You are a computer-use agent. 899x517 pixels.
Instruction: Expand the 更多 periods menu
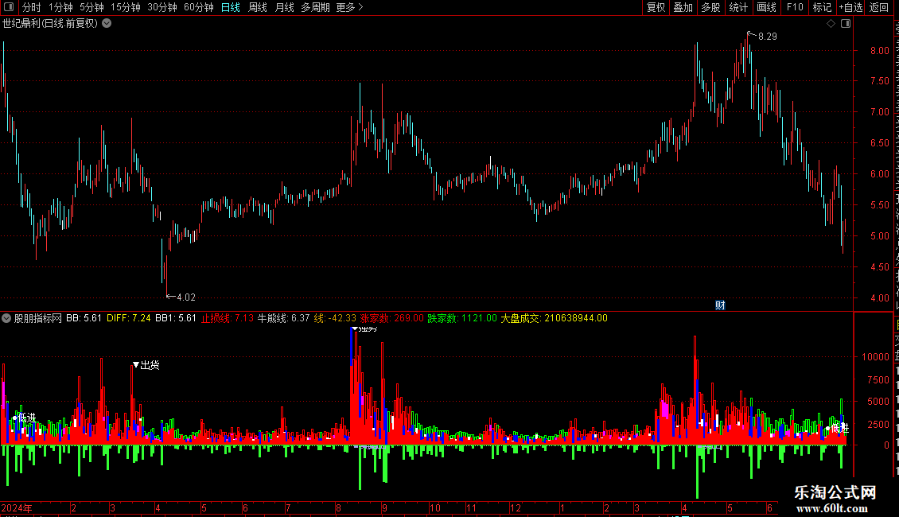click(349, 7)
